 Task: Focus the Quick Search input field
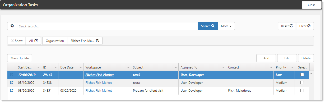coord(107,26)
